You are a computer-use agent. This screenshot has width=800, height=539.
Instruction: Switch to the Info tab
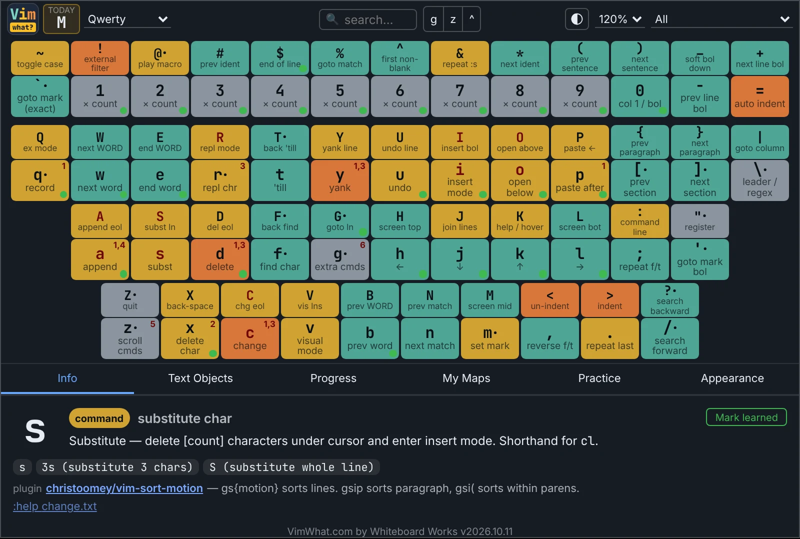(x=67, y=378)
